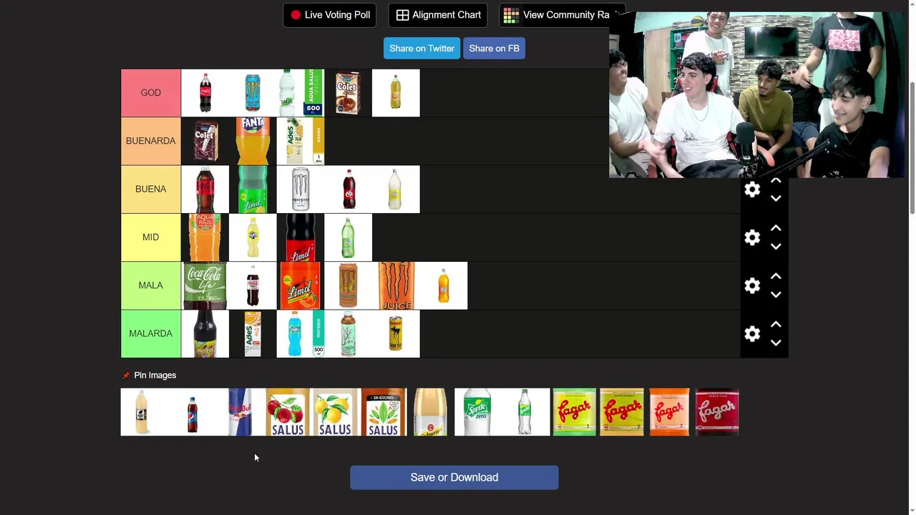
Task: Move the BUENA tier down with its chevron
Action: [x=776, y=199]
